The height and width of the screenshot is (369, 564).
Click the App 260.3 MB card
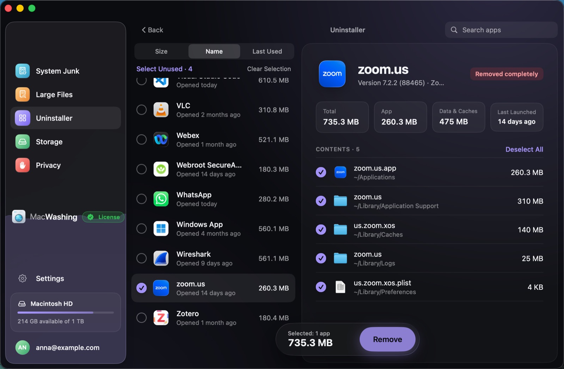(400, 117)
